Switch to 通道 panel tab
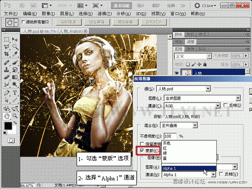Viewport: 252px width, 189px height. tap(190, 49)
